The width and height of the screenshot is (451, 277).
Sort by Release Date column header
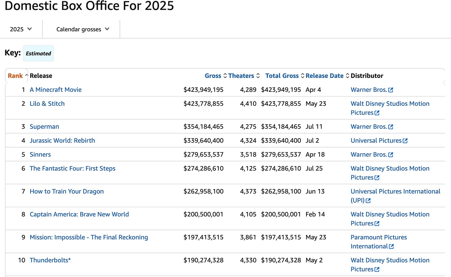pyautogui.click(x=324, y=76)
